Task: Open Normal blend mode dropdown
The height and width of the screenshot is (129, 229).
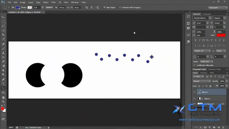Action: point(202,81)
